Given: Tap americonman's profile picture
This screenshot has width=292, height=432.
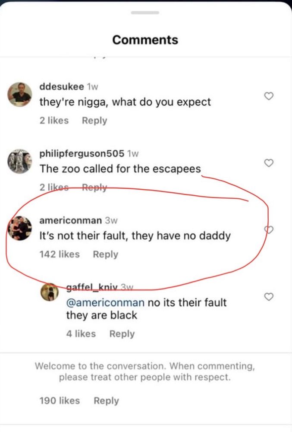Looking at the screenshot, I should [x=20, y=228].
